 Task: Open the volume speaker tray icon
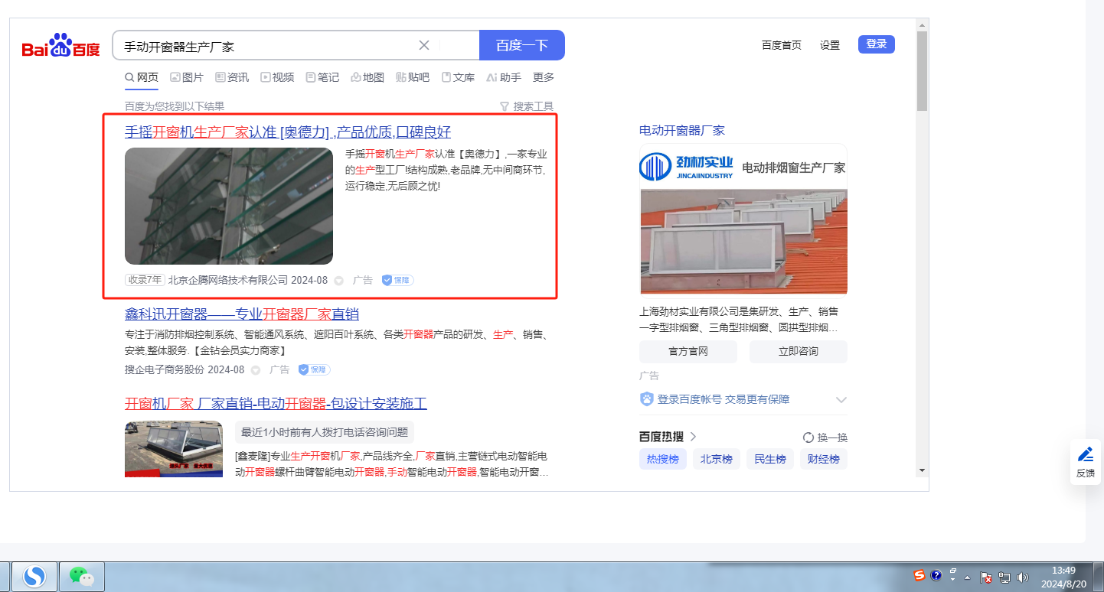pos(1023,577)
